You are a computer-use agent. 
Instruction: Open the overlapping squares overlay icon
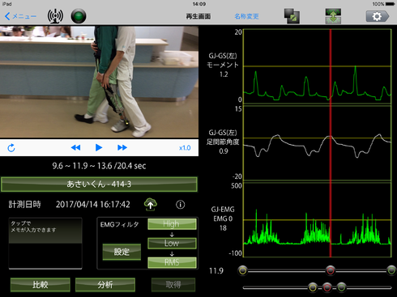click(x=292, y=16)
